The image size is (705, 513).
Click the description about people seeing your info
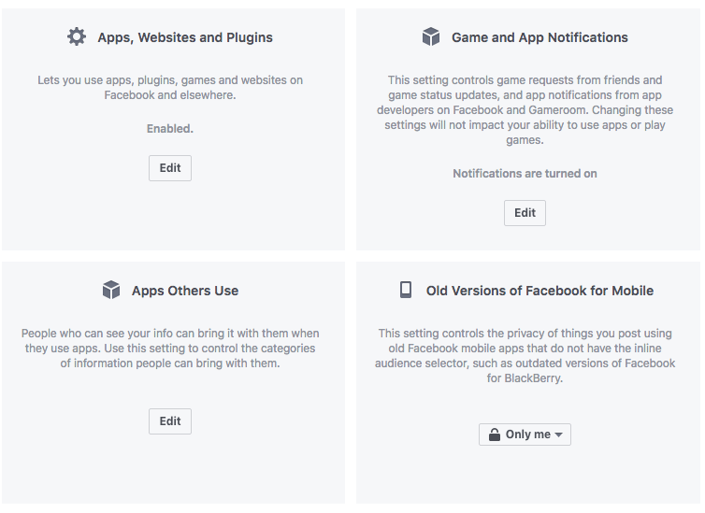click(x=170, y=349)
